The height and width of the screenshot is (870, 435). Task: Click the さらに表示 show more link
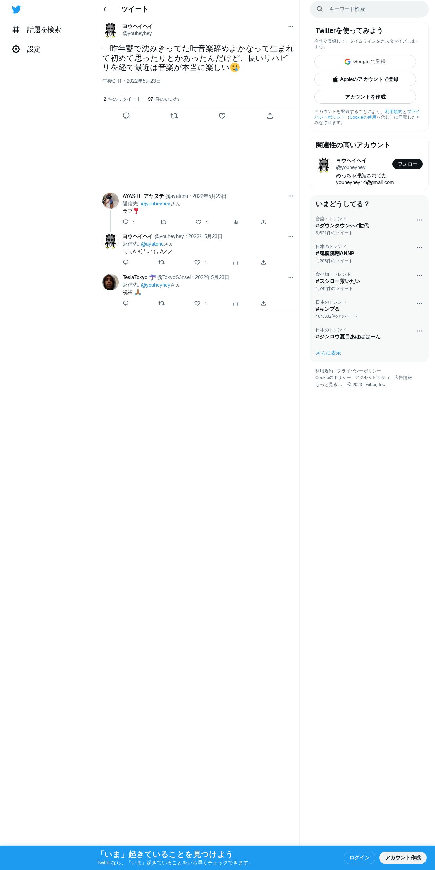(328, 353)
